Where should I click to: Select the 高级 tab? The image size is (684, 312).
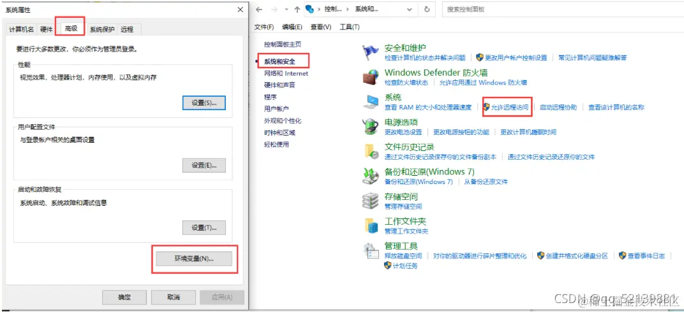[x=71, y=29]
